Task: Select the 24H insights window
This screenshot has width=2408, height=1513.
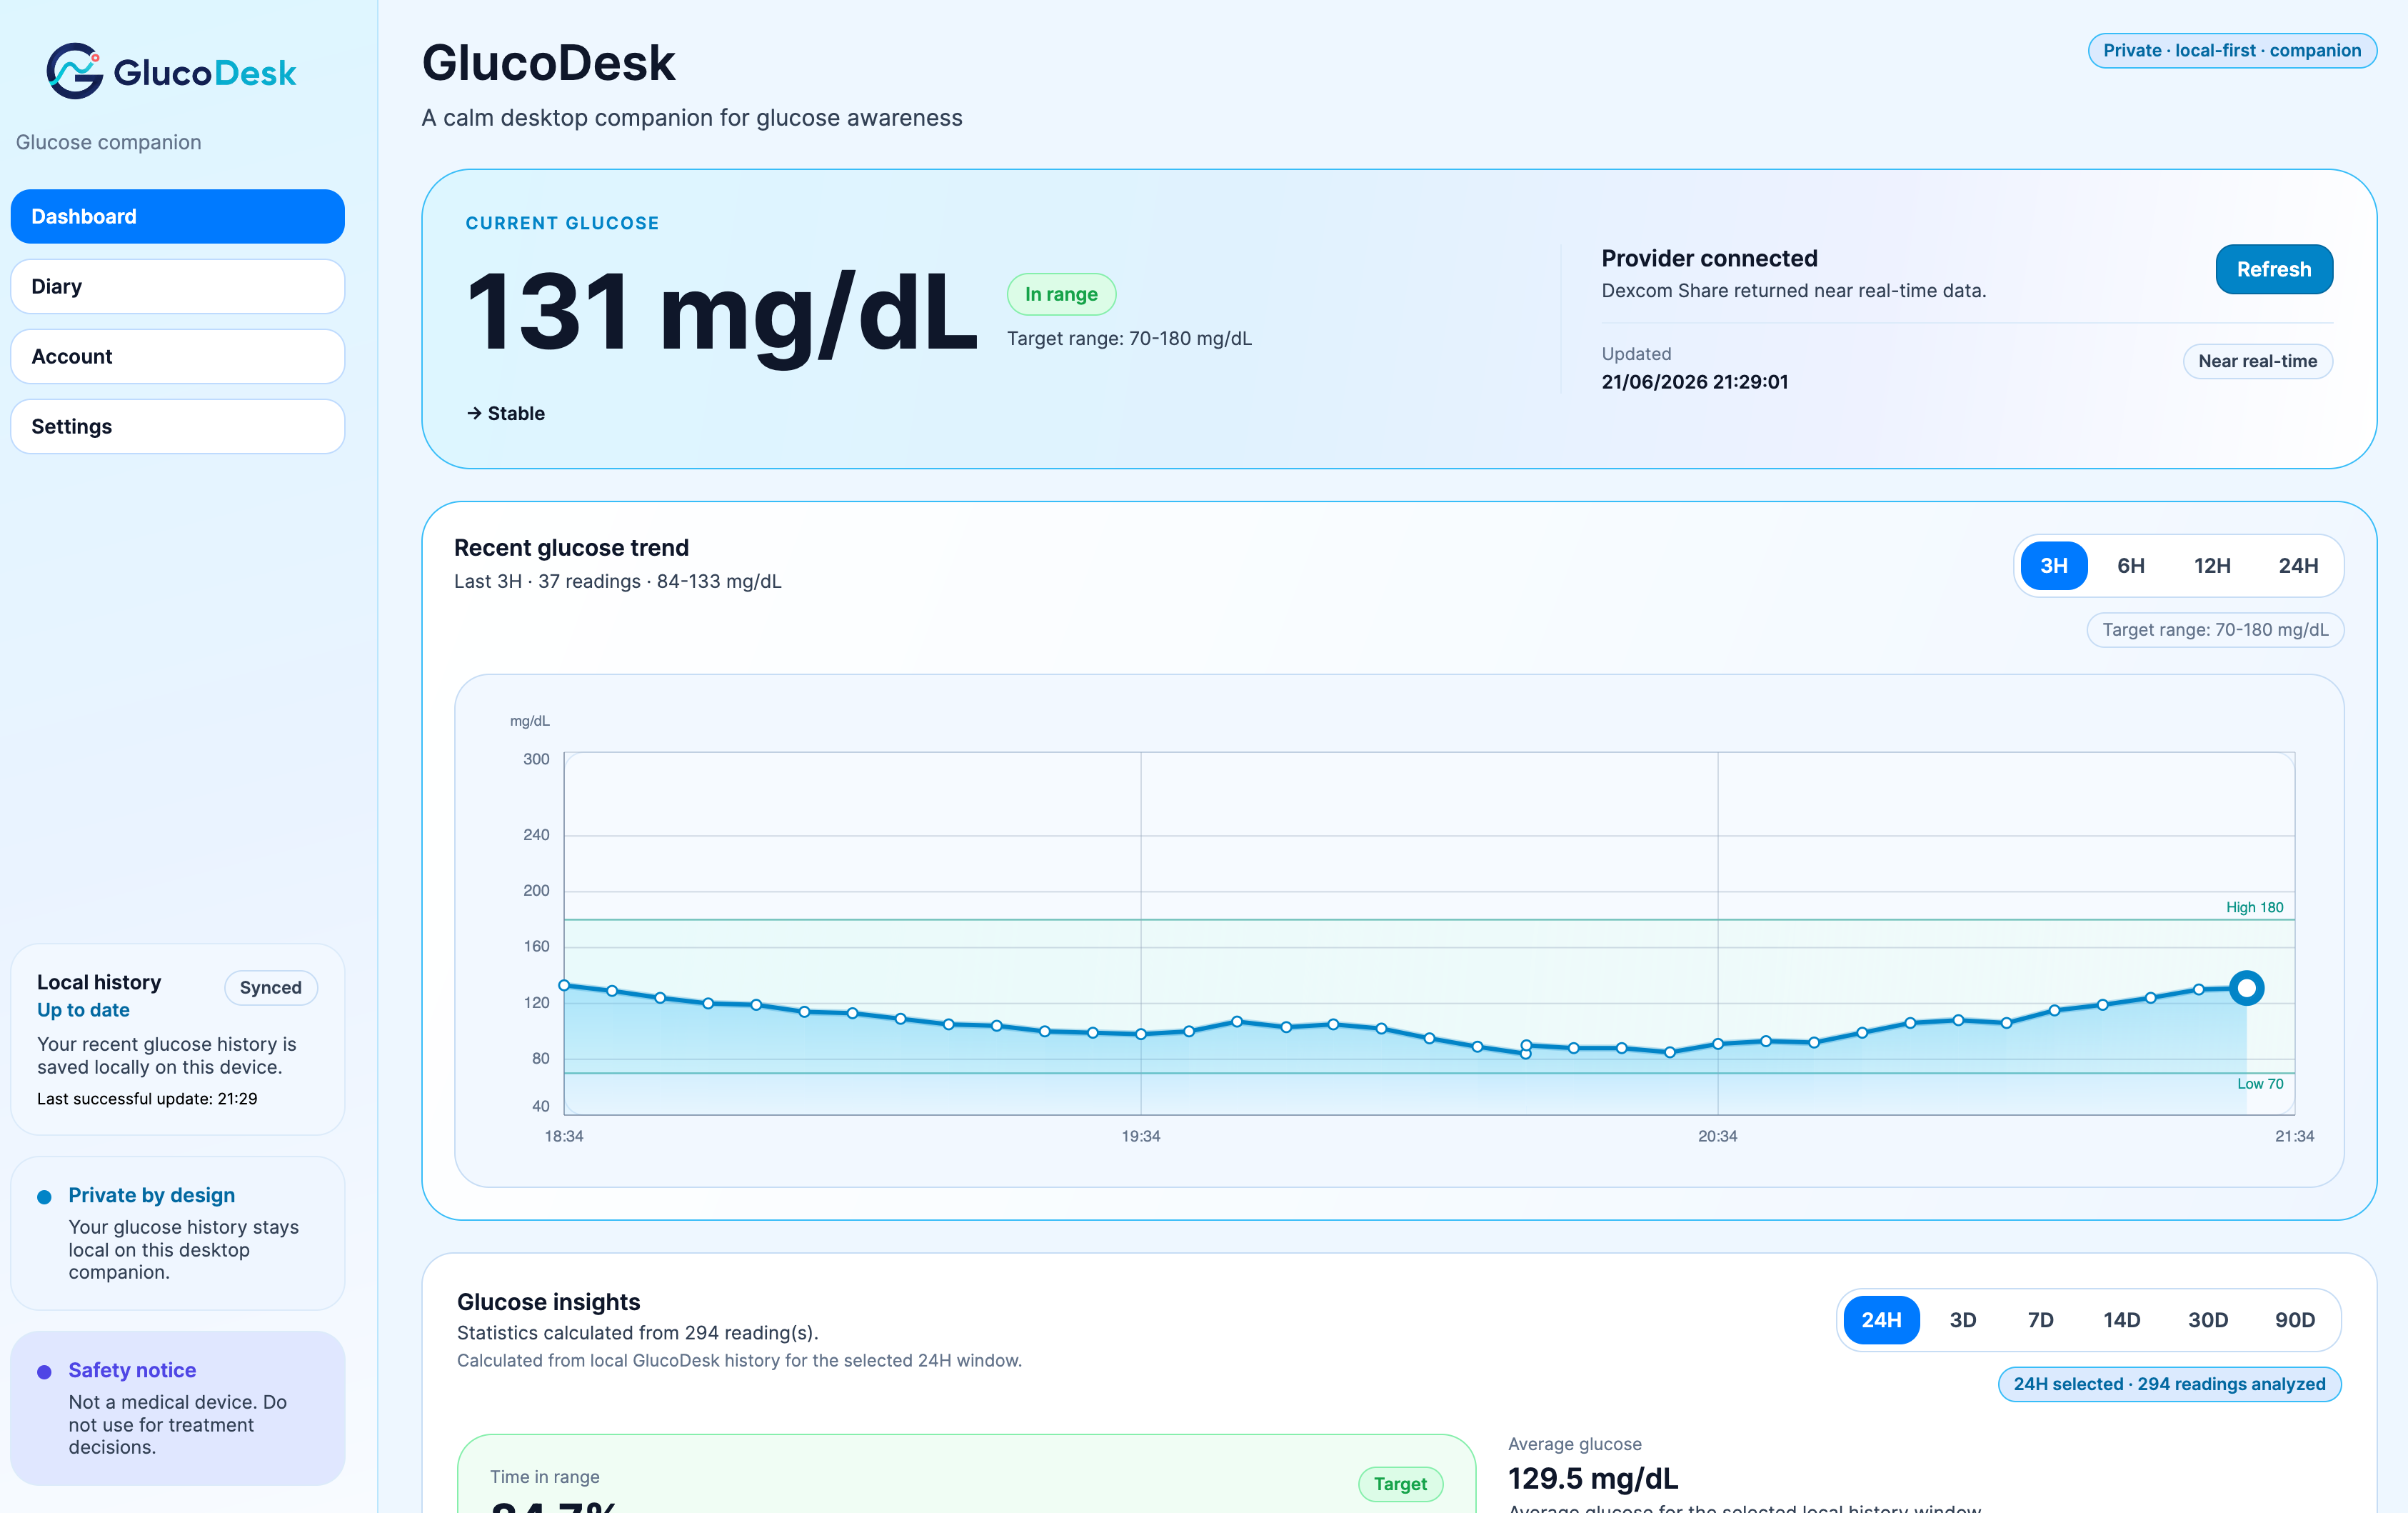Action: click(x=1881, y=1320)
